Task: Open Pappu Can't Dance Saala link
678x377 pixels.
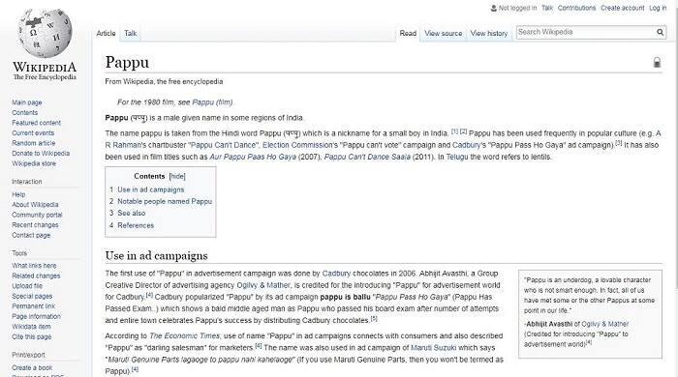Action: pos(367,157)
